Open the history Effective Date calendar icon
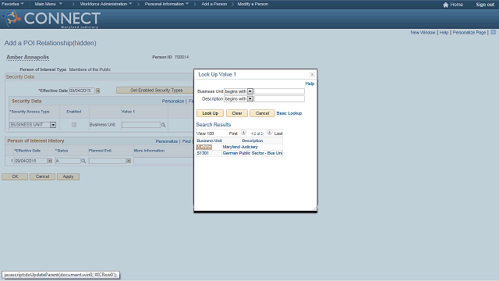The image size is (499, 281). click(50, 161)
